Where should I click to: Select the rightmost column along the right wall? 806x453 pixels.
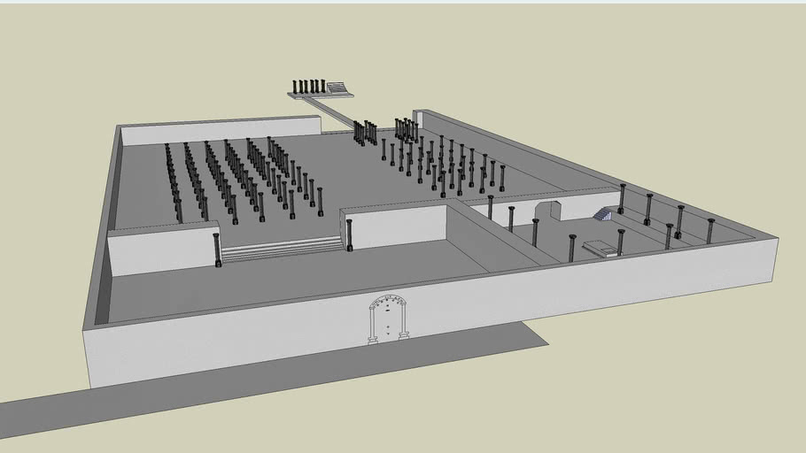point(710,231)
